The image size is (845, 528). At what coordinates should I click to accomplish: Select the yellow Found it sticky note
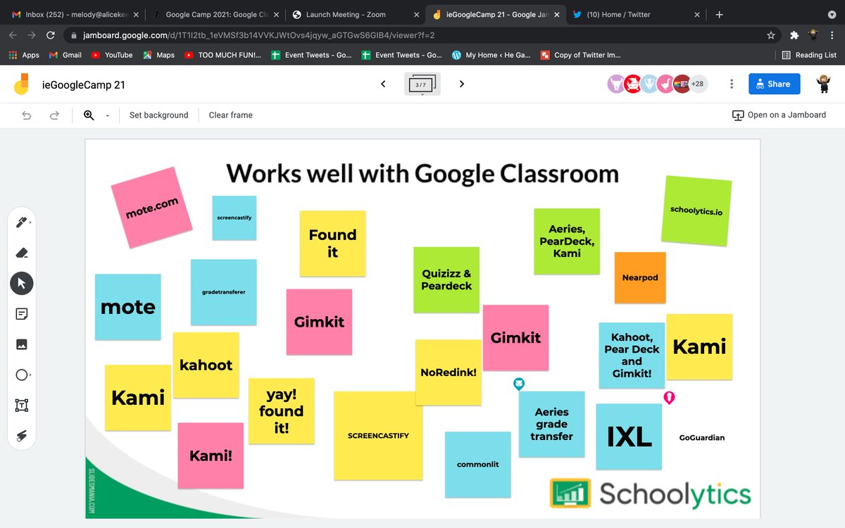click(332, 243)
